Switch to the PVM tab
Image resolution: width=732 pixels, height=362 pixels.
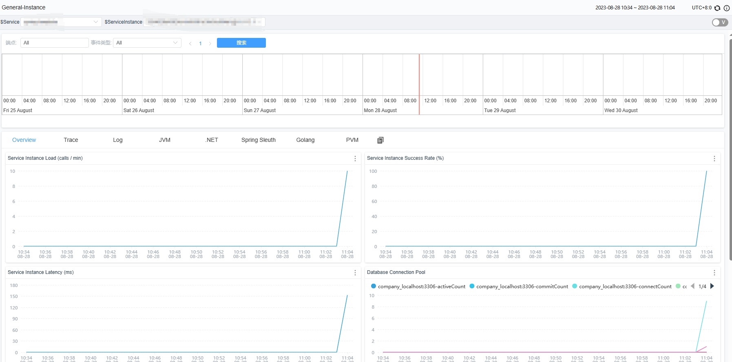pyautogui.click(x=352, y=140)
